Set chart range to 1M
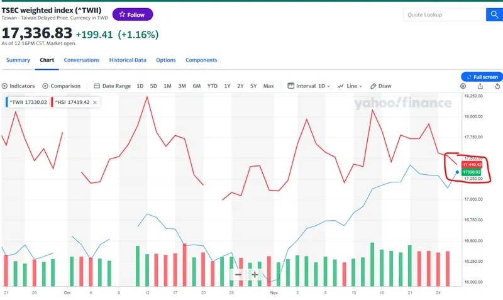The image size is (503, 300). click(x=167, y=86)
